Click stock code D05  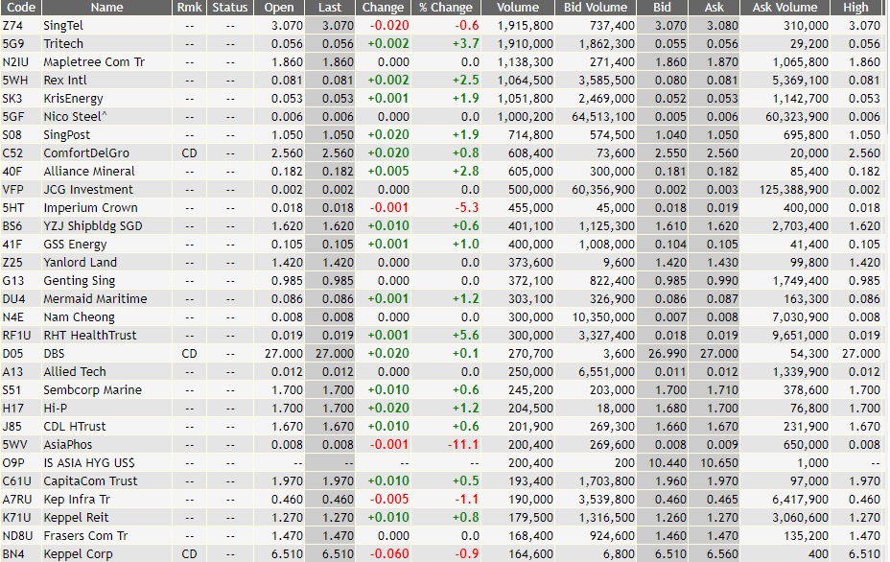click(12, 353)
